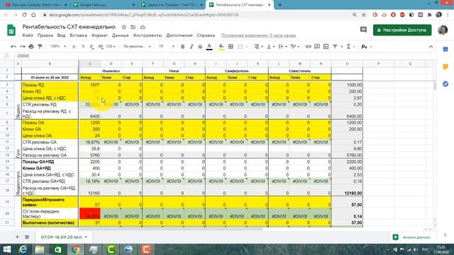
Task: Select the red CV percentage cell
Action: [90, 214]
